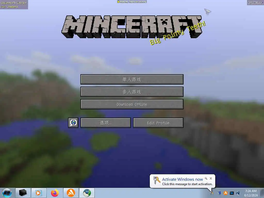Click the Big Pointy Teeth! splash text
Screen dimensions: 264x198
click(178, 33)
